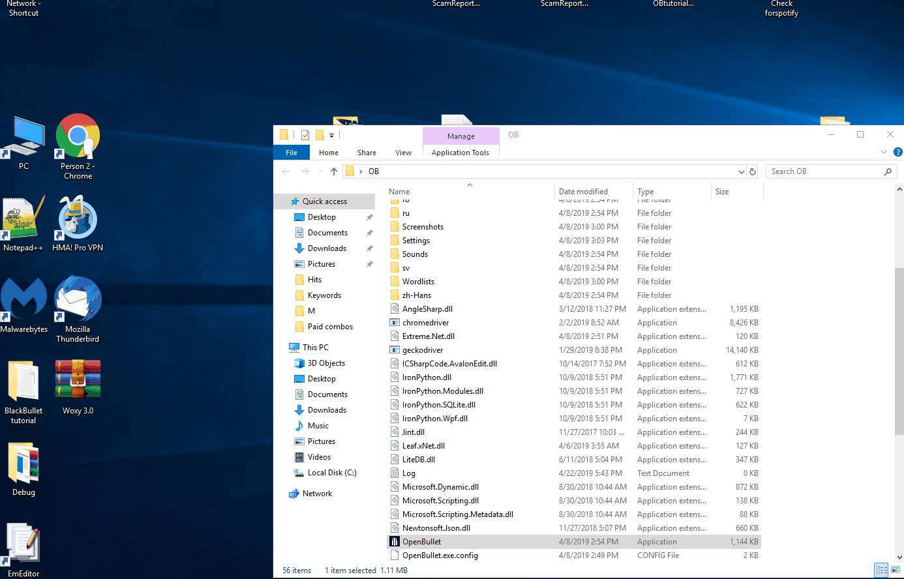Open the Mozilla Thunderbird desktop shortcut
The width and height of the screenshot is (904, 579).
click(78, 310)
